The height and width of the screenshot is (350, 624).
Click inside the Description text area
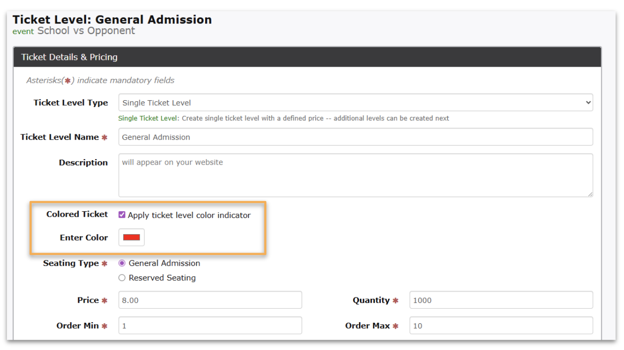pos(355,175)
